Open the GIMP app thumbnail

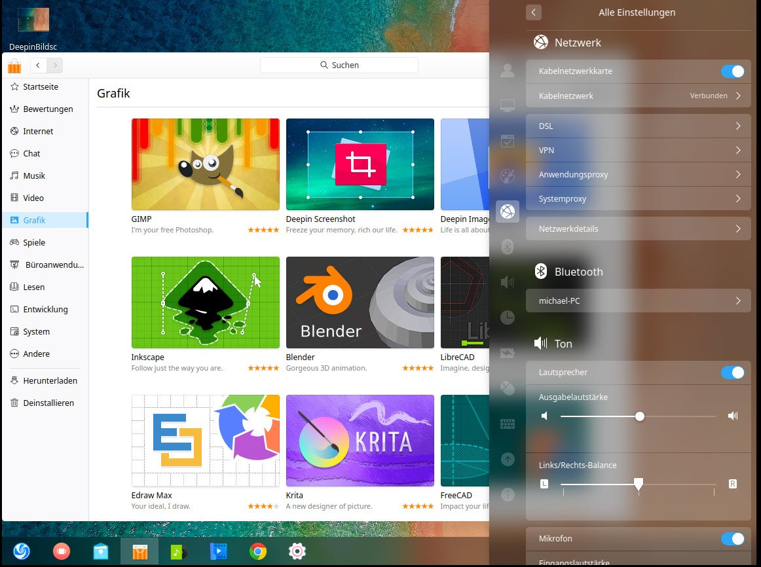click(205, 164)
